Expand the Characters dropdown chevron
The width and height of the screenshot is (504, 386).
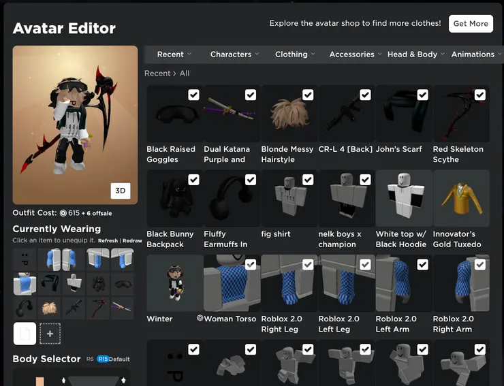click(x=257, y=54)
